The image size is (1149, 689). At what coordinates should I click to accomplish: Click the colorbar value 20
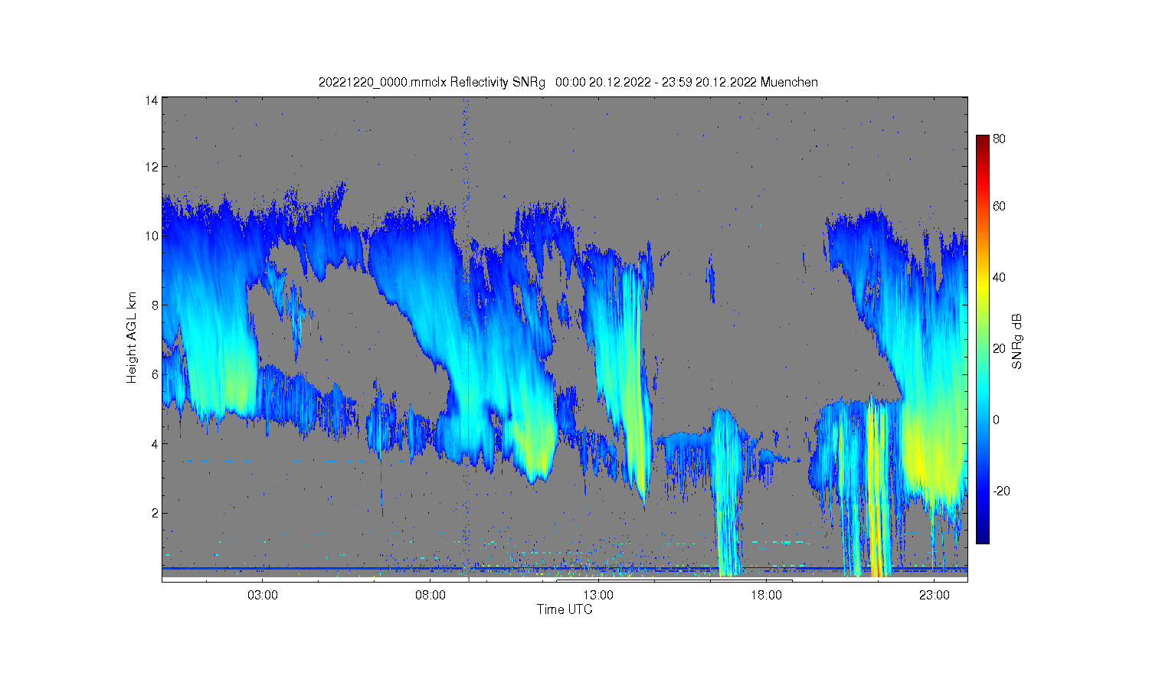point(999,349)
